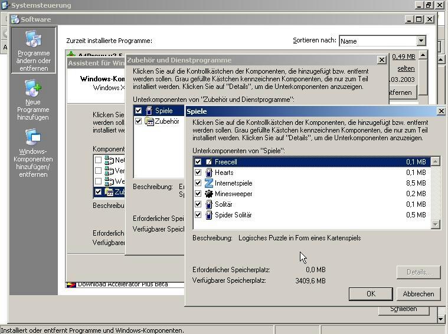
Task: Select the Spider Solitär row text
Action: pyautogui.click(x=233, y=215)
